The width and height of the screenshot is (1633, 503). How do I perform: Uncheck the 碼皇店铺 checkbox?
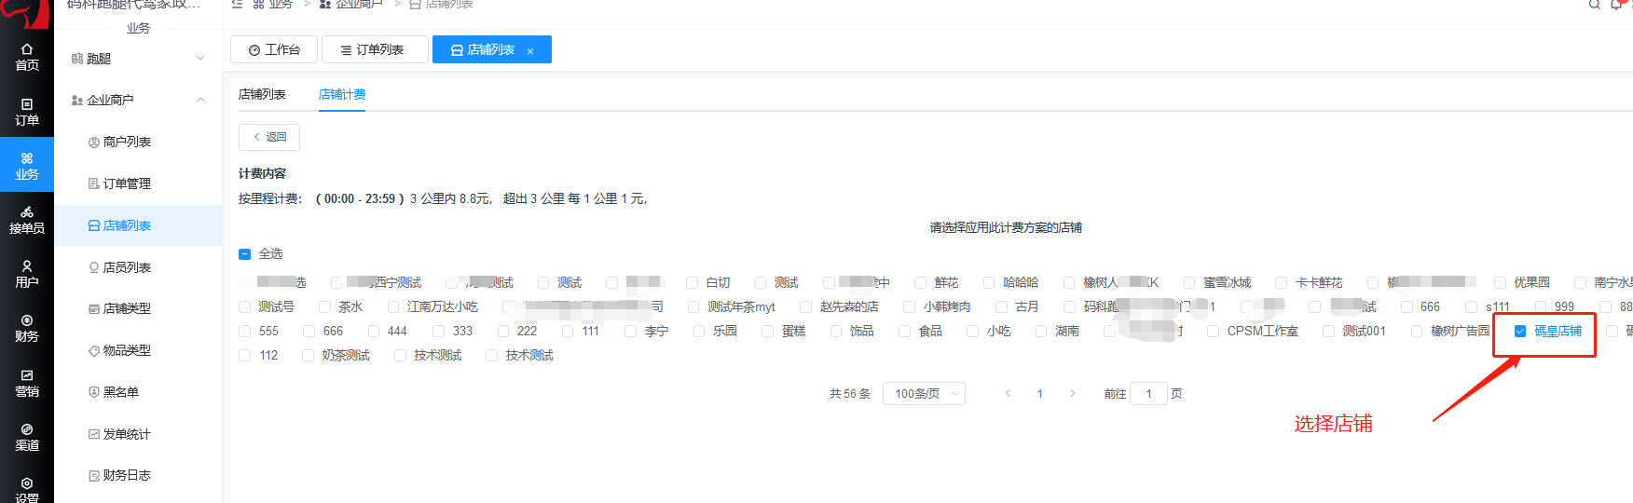pyautogui.click(x=1520, y=331)
